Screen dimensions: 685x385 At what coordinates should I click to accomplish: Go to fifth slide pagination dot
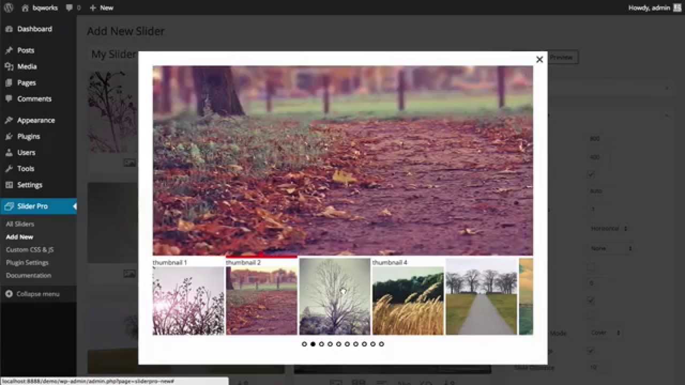(339, 344)
